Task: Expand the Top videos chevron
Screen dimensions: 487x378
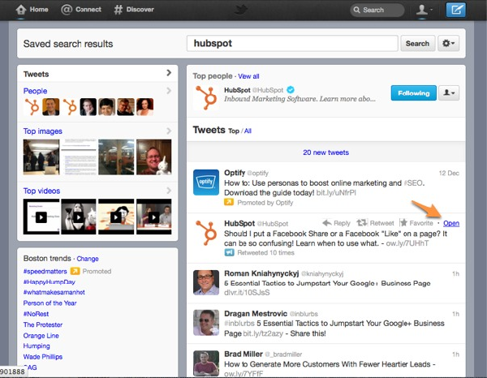Action: (x=169, y=191)
